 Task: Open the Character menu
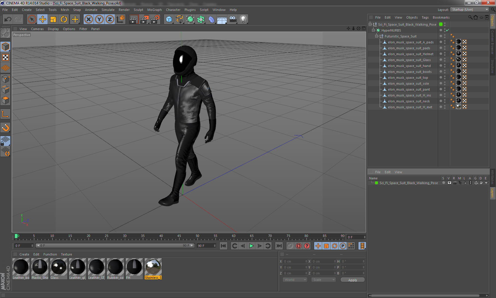pos(173,10)
